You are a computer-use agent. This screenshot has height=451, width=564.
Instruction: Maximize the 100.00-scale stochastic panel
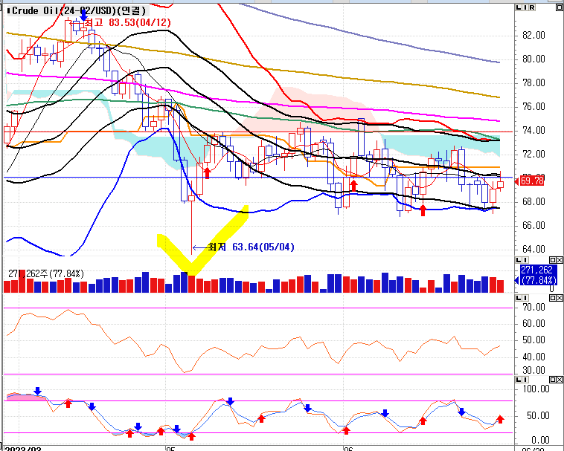(x=553, y=380)
